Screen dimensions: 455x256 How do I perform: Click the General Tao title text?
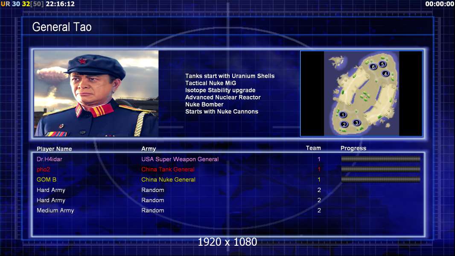(62, 27)
